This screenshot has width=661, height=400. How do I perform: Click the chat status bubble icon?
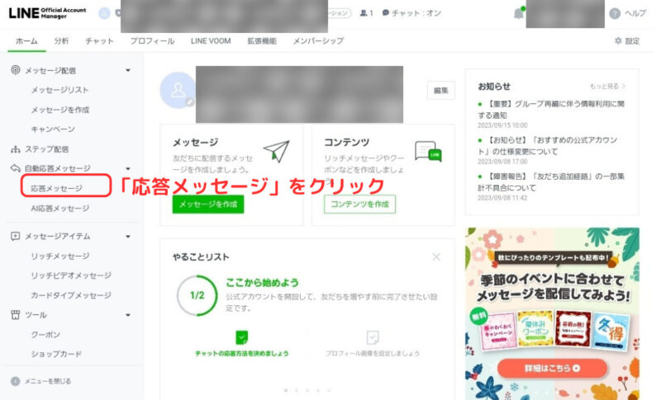tap(385, 13)
